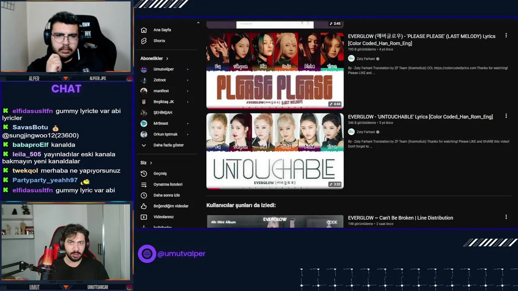
Task: Open EVERGLOW PLEASE PLEASE video title
Action: 422,40
